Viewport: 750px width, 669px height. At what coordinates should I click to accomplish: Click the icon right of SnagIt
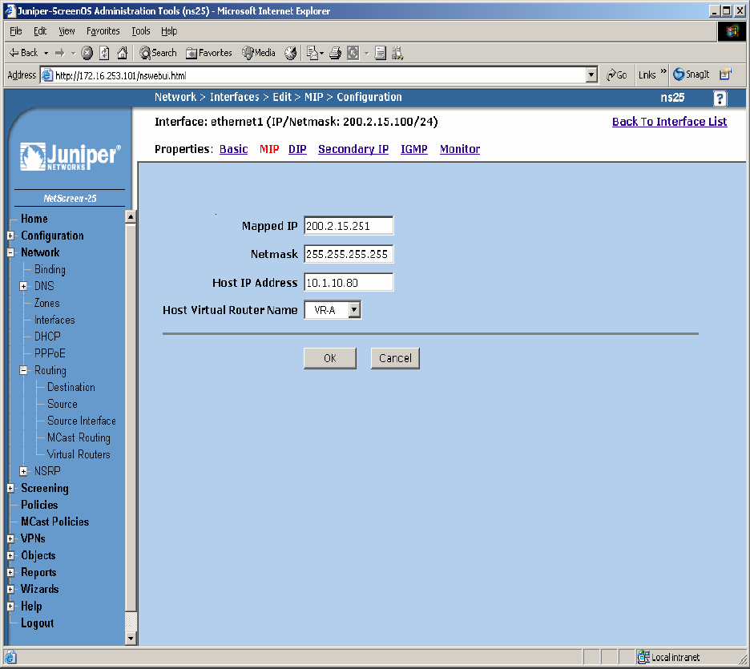[x=725, y=75]
